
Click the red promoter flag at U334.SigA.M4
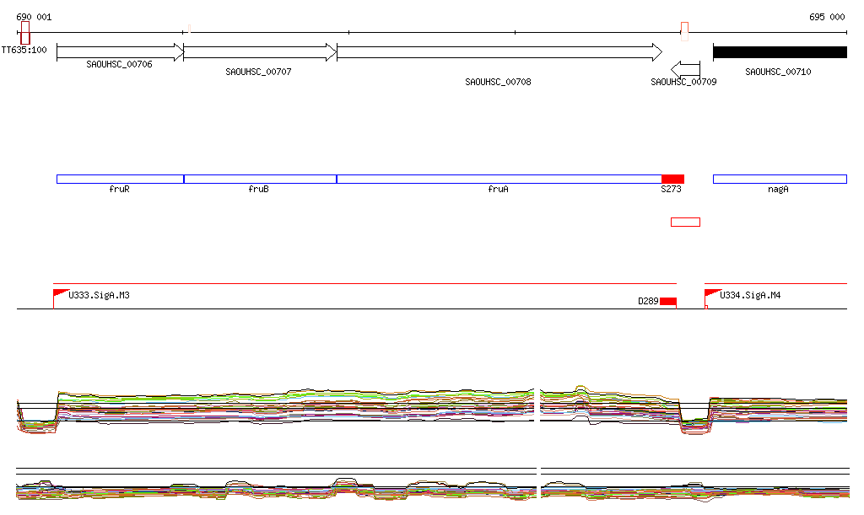[x=710, y=292]
